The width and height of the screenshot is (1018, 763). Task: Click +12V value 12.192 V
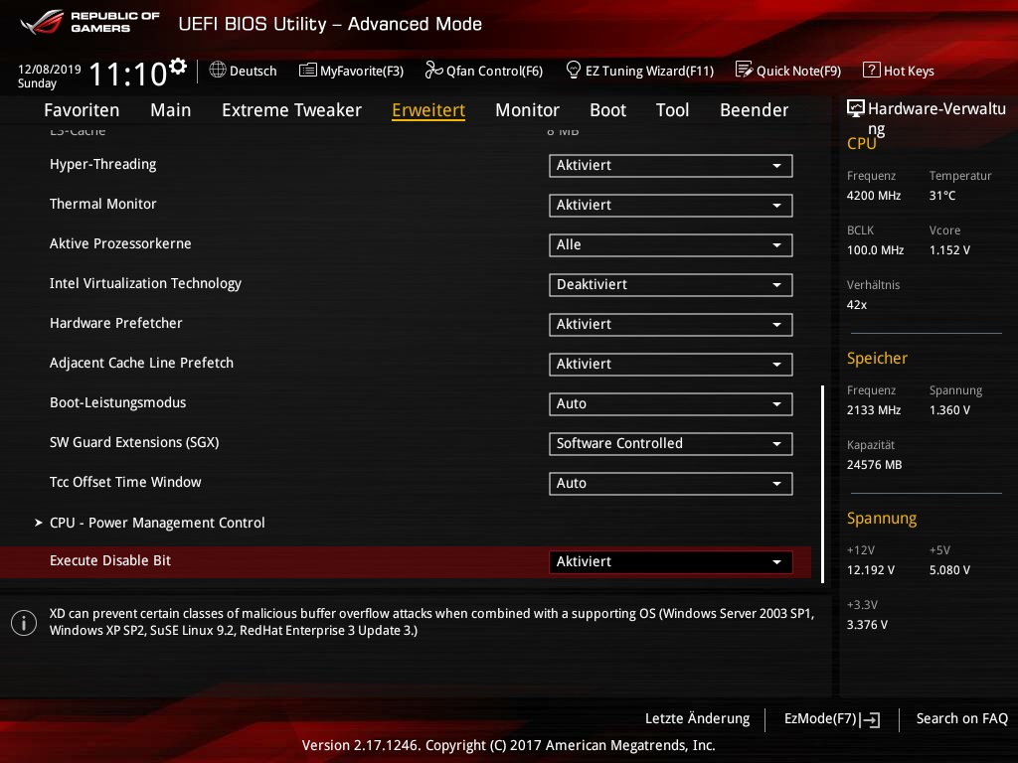coord(871,569)
